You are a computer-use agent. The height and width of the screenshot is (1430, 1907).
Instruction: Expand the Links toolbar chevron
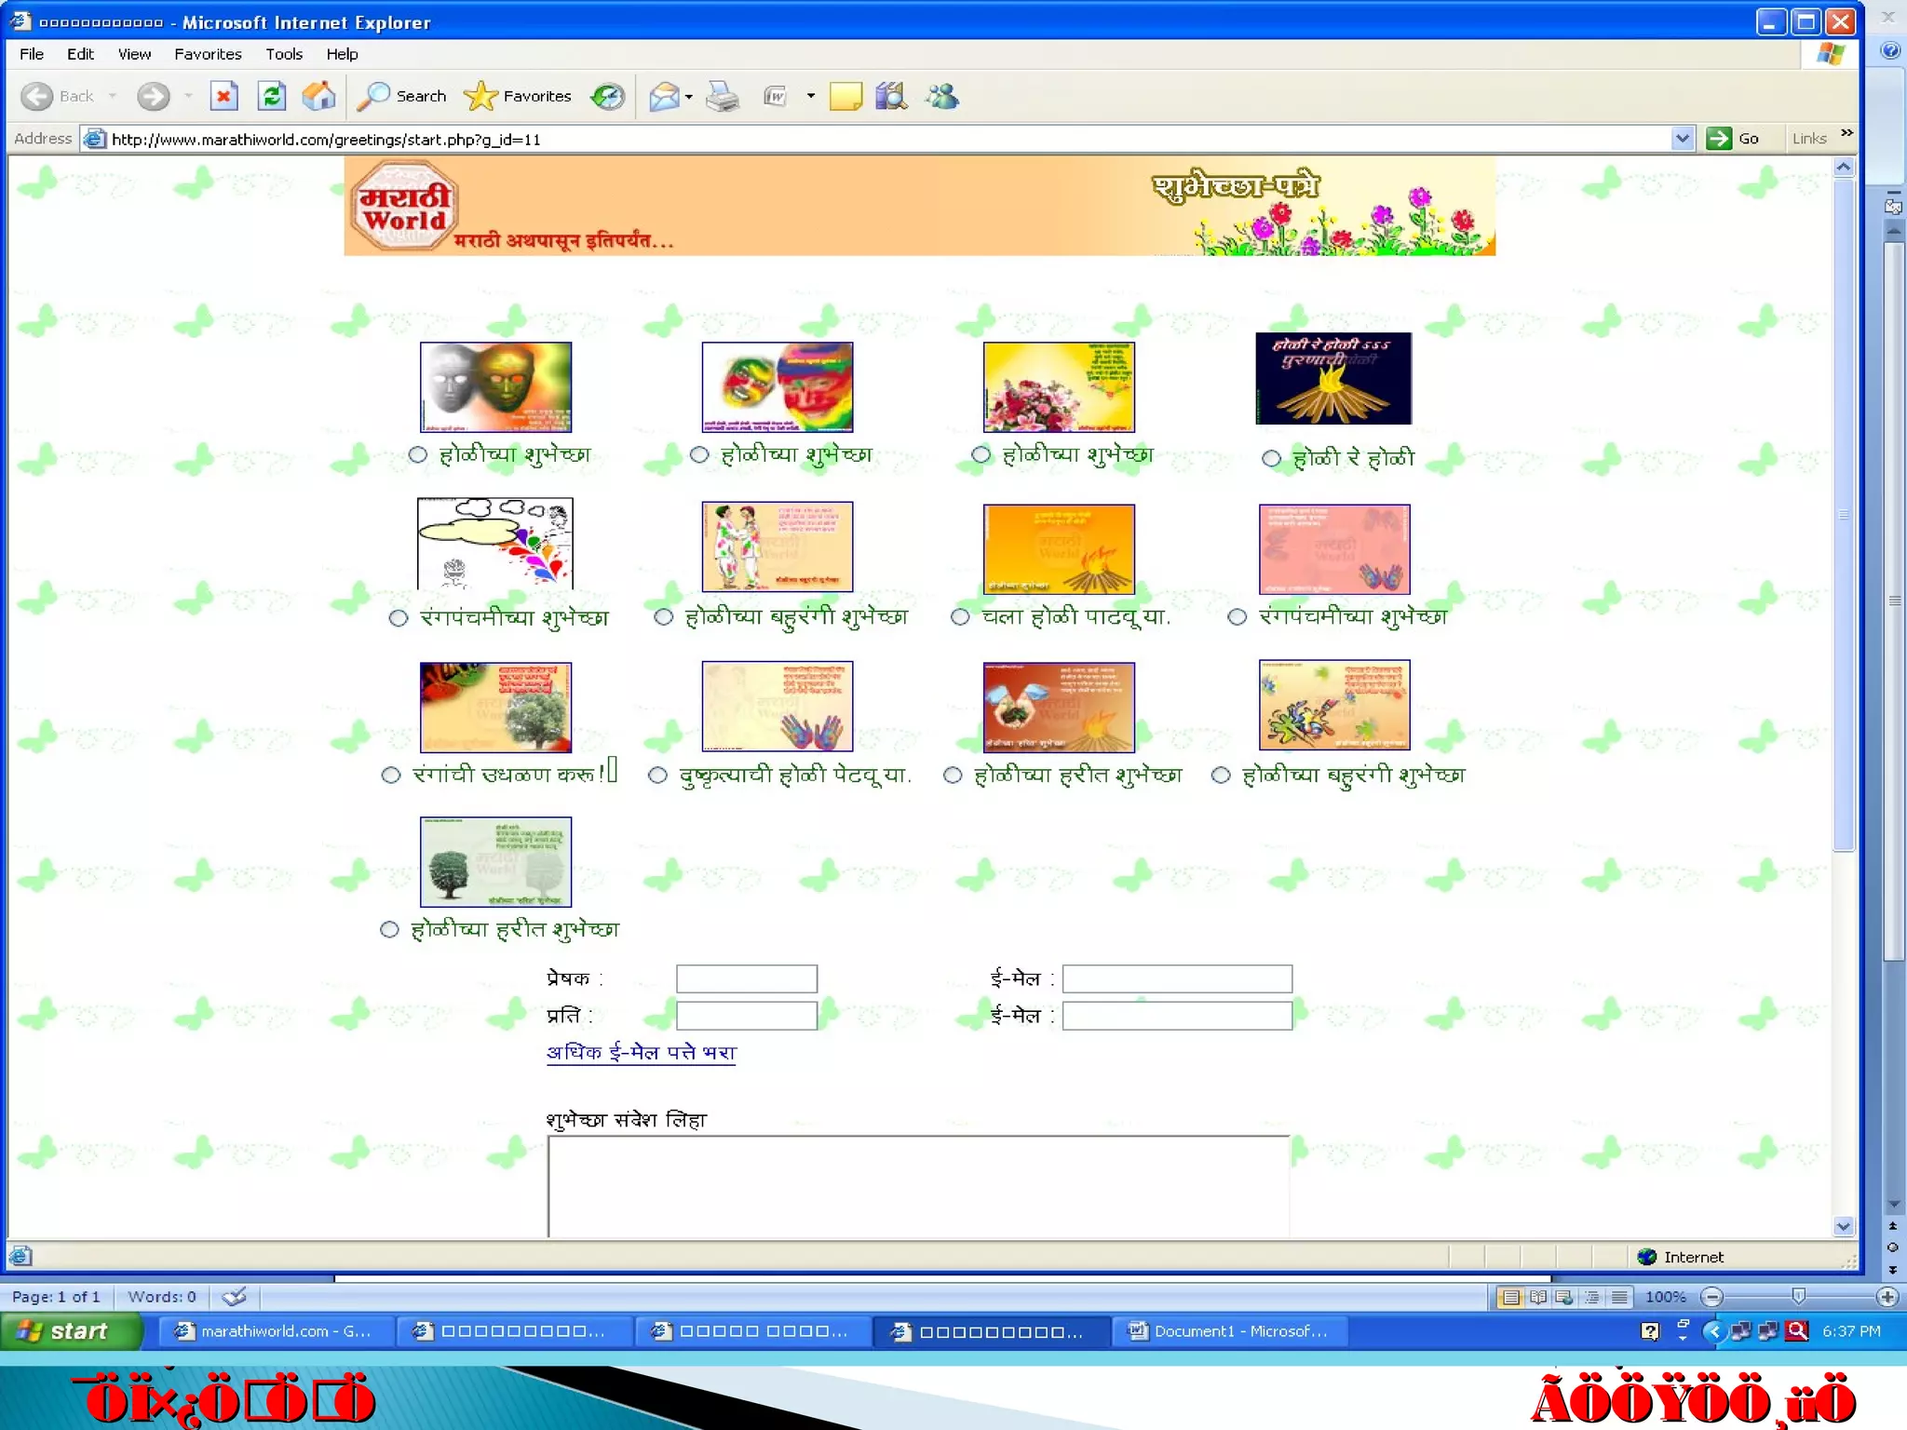point(1846,134)
